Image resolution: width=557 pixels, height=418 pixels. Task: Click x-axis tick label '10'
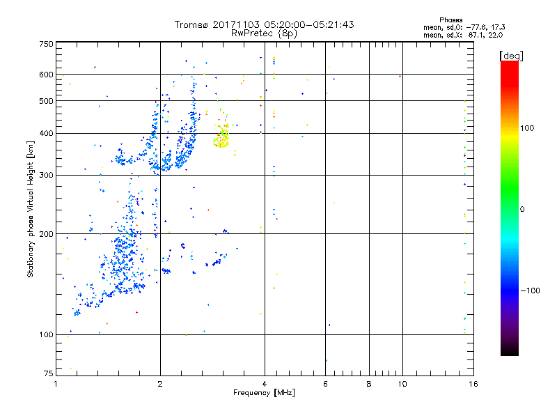pos(402,384)
